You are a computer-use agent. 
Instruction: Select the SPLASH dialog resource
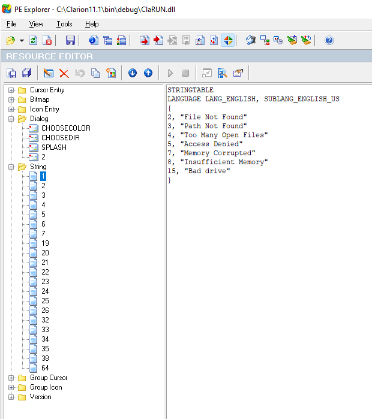pyautogui.click(x=53, y=147)
